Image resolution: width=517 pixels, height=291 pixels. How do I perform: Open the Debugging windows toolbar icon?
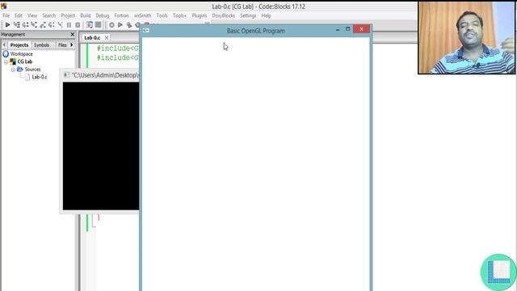[90, 25]
